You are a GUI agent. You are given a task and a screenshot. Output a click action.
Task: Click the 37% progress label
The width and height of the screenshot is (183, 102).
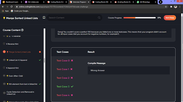(159, 18)
